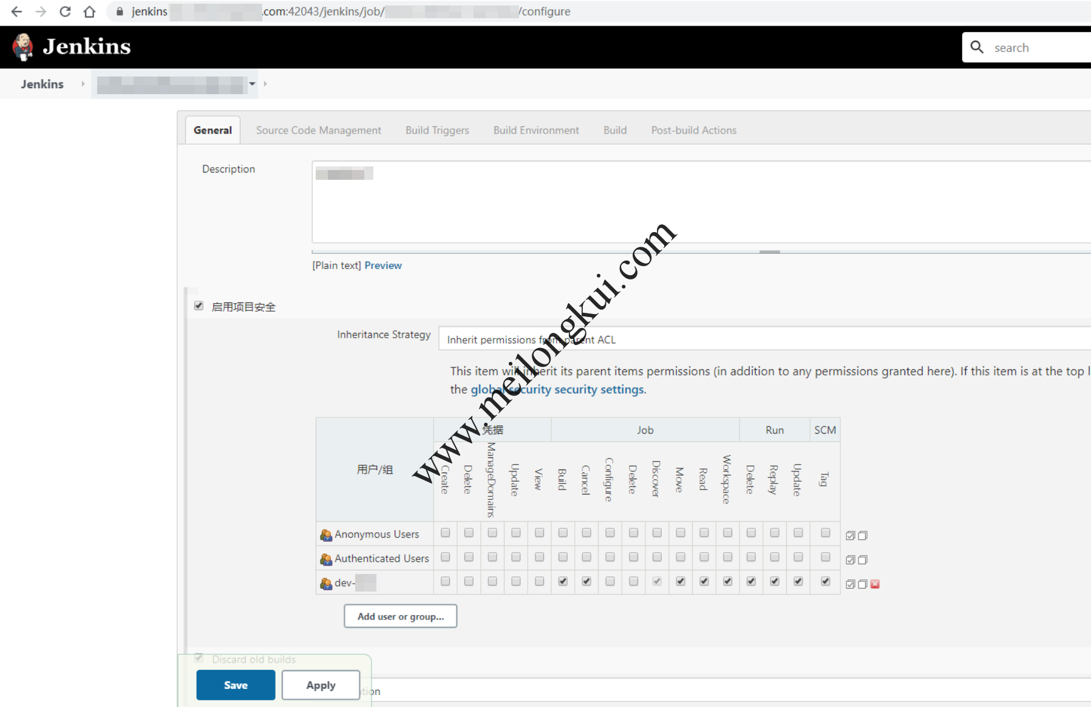Click the Jenkins butler logo
1091x707 pixels.
click(23, 47)
